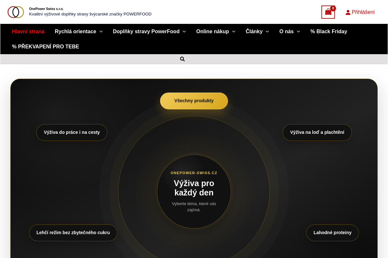Expand the Články chevron arrow
Viewport: 388px width, 258px height.
267,32
